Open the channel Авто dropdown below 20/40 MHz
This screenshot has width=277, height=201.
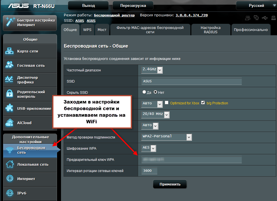150,126
